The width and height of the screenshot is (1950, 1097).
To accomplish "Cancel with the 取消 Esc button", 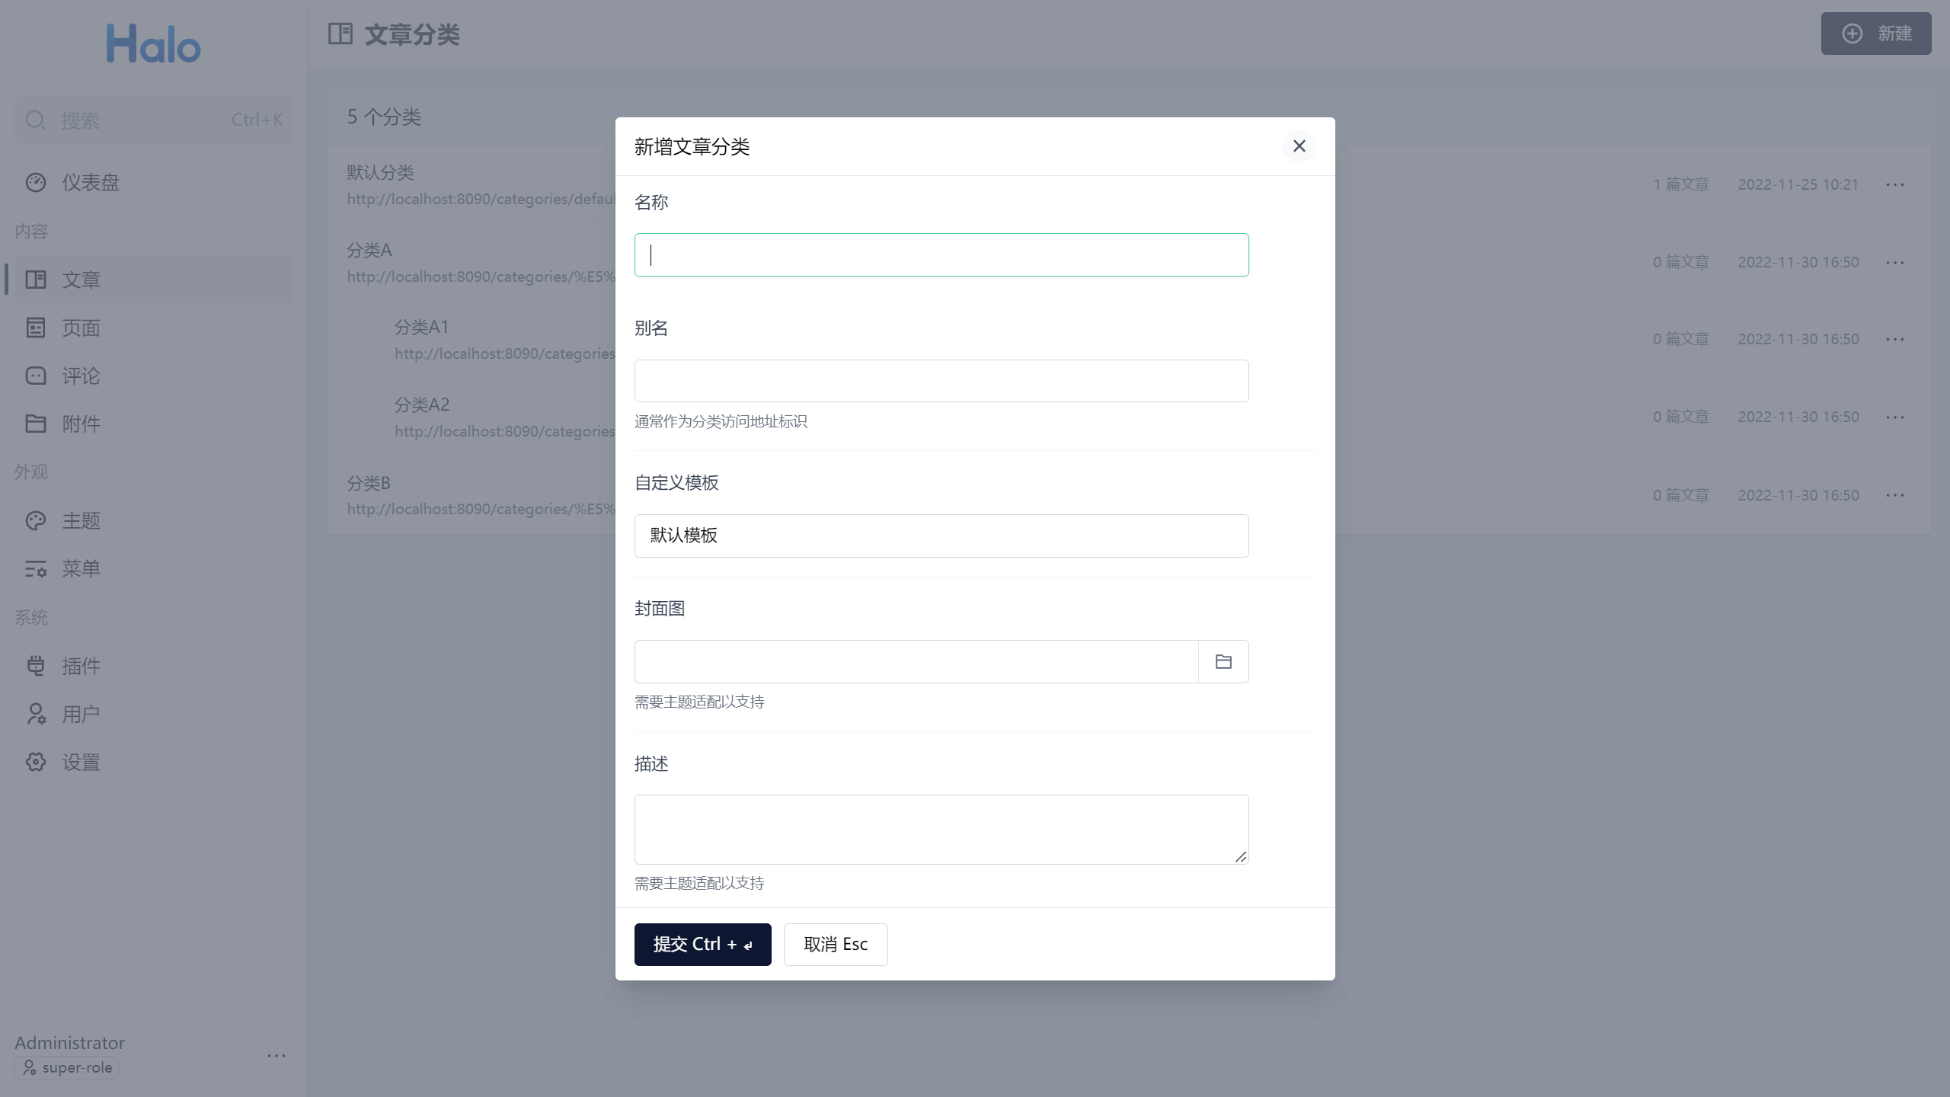I will click(x=836, y=944).
